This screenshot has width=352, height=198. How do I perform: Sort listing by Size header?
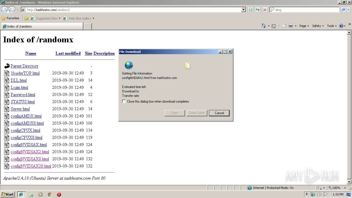tap(89, 53)
